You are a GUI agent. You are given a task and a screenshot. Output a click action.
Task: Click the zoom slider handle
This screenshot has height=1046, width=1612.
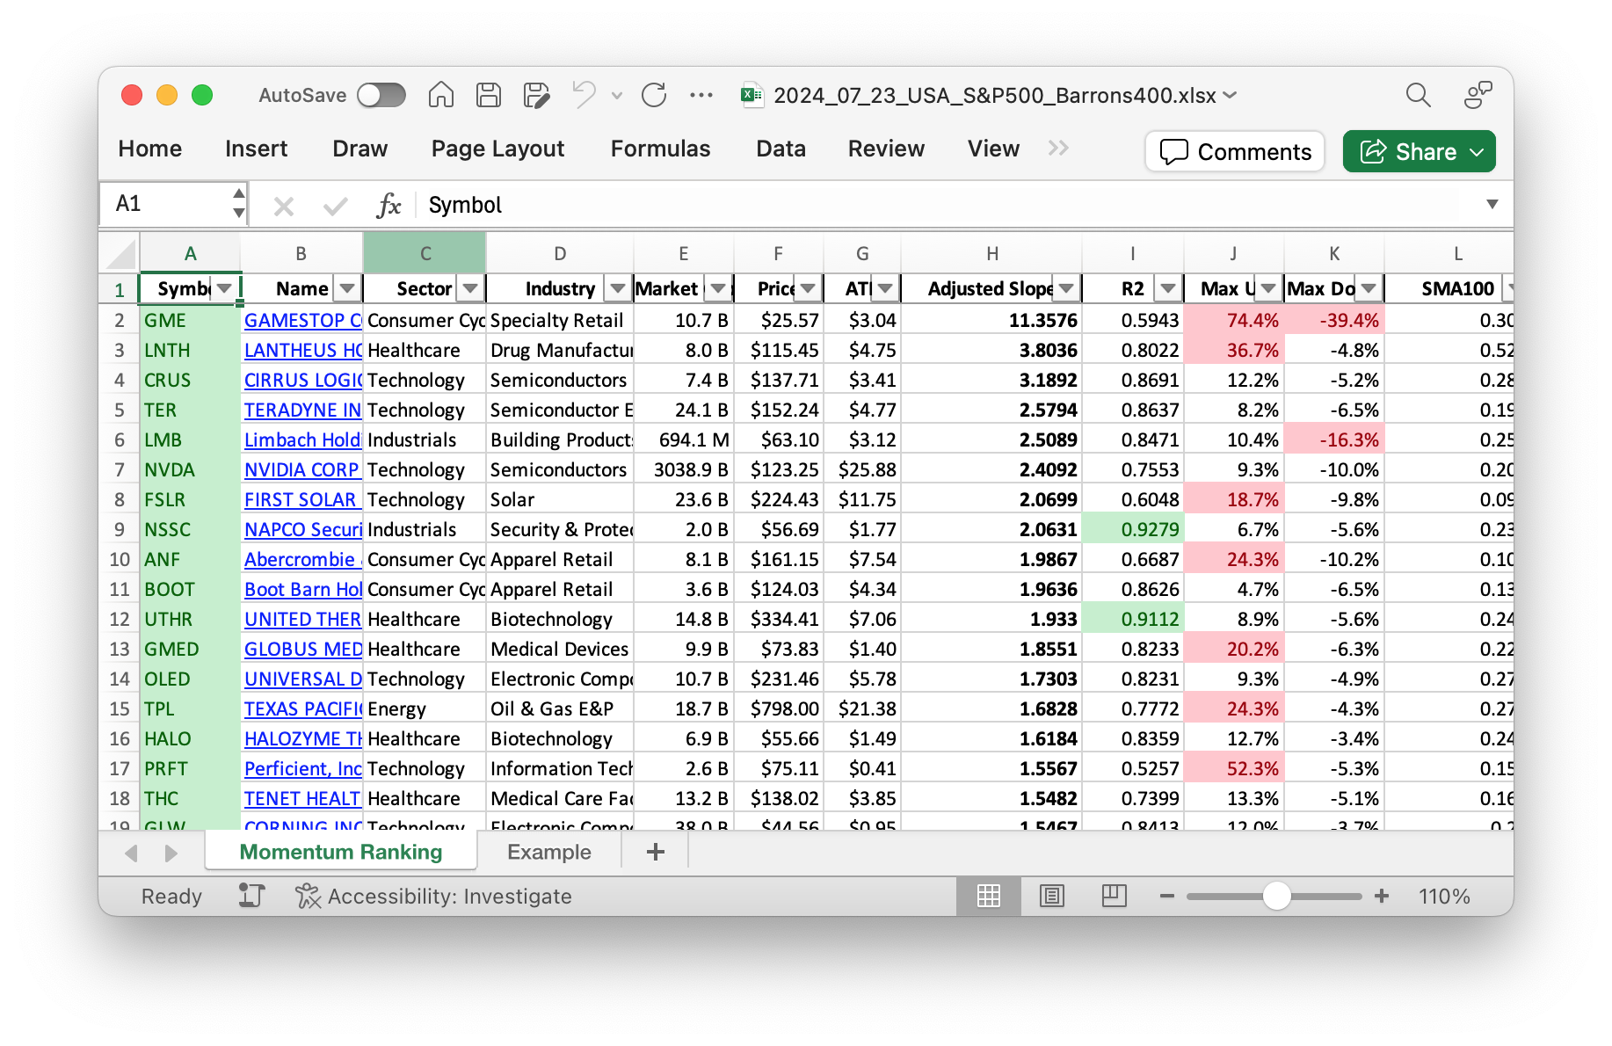[1276, 896]
